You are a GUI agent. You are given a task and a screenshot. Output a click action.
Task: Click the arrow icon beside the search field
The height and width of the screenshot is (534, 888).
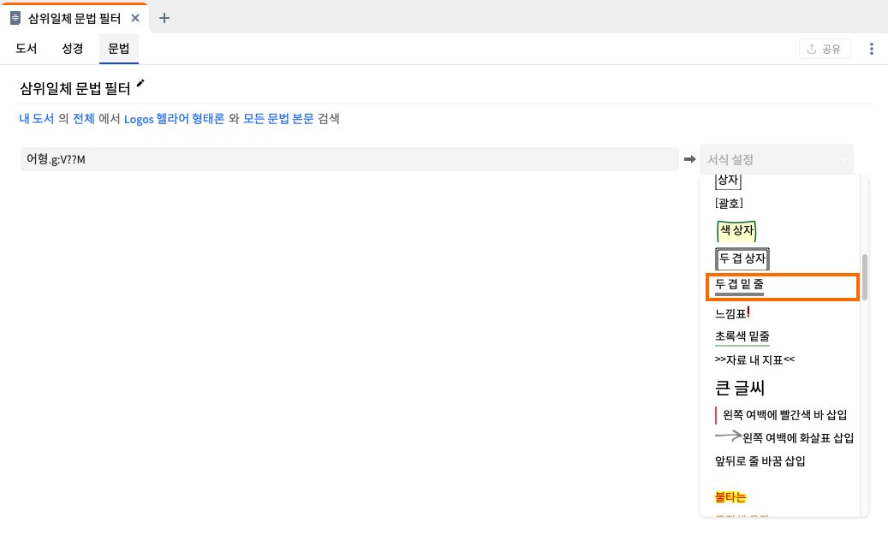point(689,159)
